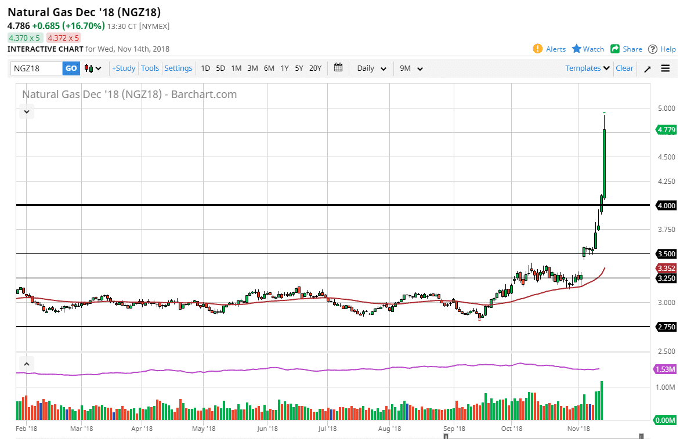This screenshot has width=680, height=439.
Task: Click the 3.250 horizontal line label
Action: tap(666, 278)
